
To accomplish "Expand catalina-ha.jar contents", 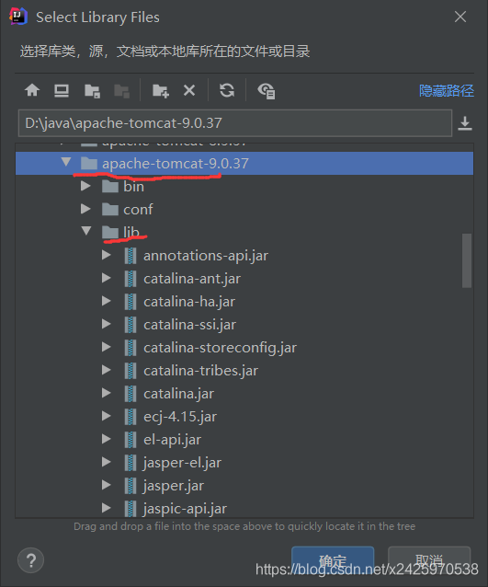I will tap(107, 301).
